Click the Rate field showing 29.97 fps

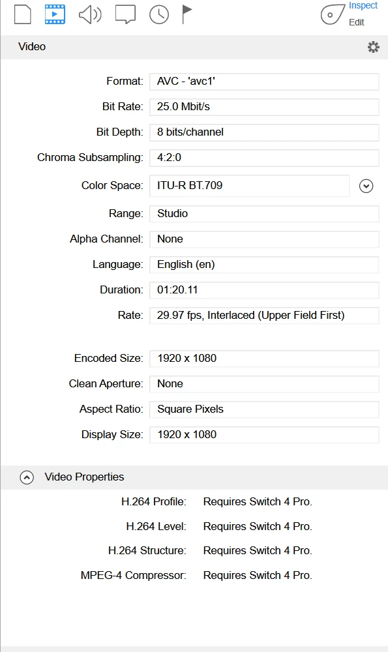[264, 316]
